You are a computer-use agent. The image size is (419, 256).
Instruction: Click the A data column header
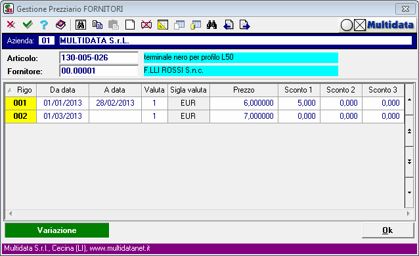click(115, 90)
